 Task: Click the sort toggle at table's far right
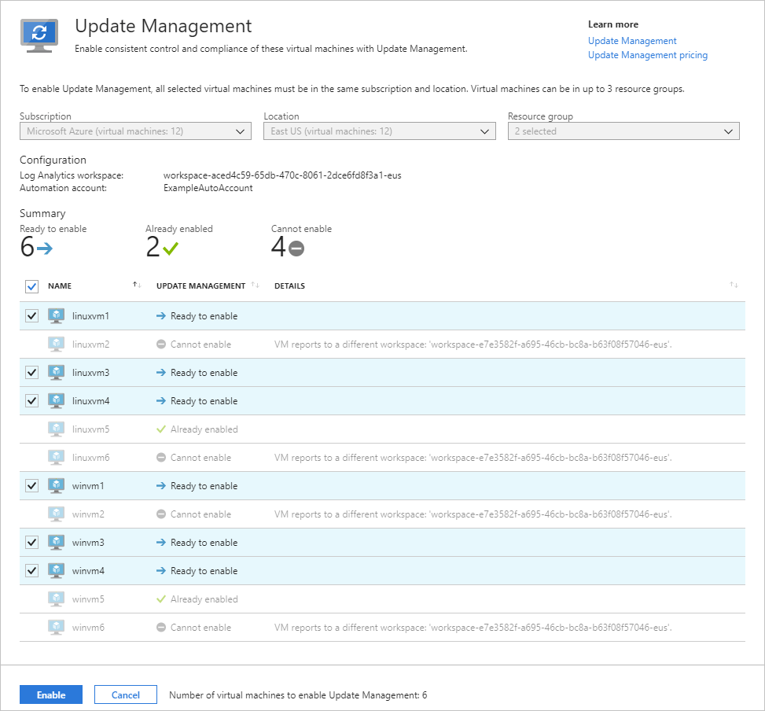pyautogui.click(x=734, y=286)
